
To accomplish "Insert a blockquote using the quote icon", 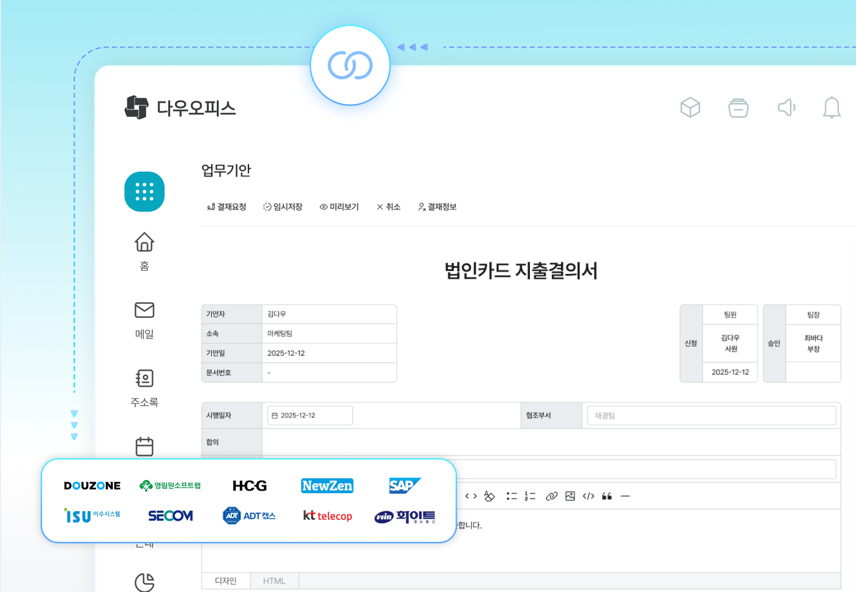I will pyautogui.click(x=608, y=496).
